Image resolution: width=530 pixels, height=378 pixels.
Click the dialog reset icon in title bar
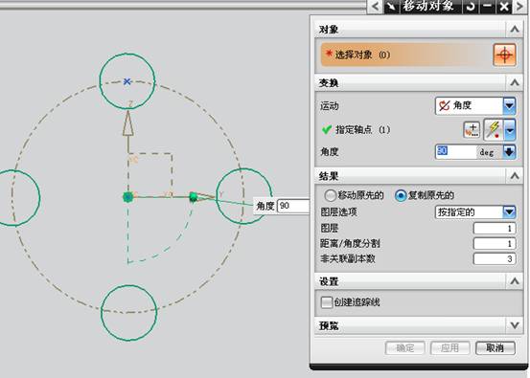click(x=471, y=7)
